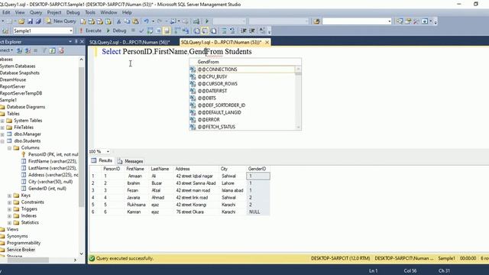The image size is (489, 275).
Task: Click the green Start arrow in top toolbar
Action: [x=206, y=21]
